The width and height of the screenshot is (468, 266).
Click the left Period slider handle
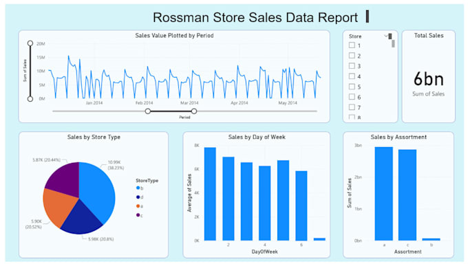tap(148, 111)
